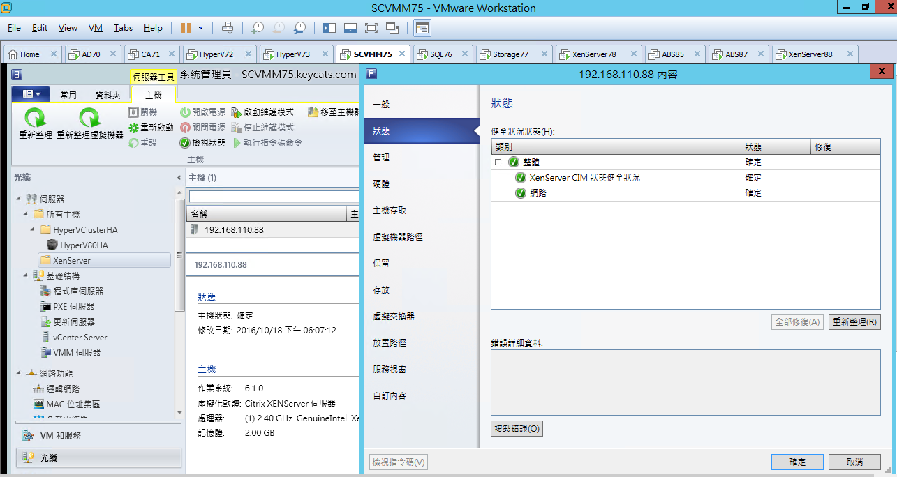This screenshot has height=477, width=897.
Task: Click 啟動維護模式 start maintenance mode icon
Action: [x=237, y=112]
